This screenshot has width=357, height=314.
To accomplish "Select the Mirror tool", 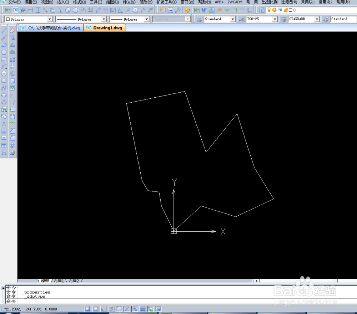I will click(x=12, y=45).
